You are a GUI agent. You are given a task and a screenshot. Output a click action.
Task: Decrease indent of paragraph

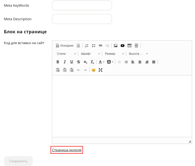click(119, 62)
